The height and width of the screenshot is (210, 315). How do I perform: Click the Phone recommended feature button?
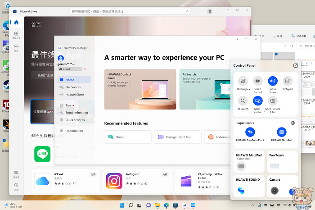click(127, 137)
